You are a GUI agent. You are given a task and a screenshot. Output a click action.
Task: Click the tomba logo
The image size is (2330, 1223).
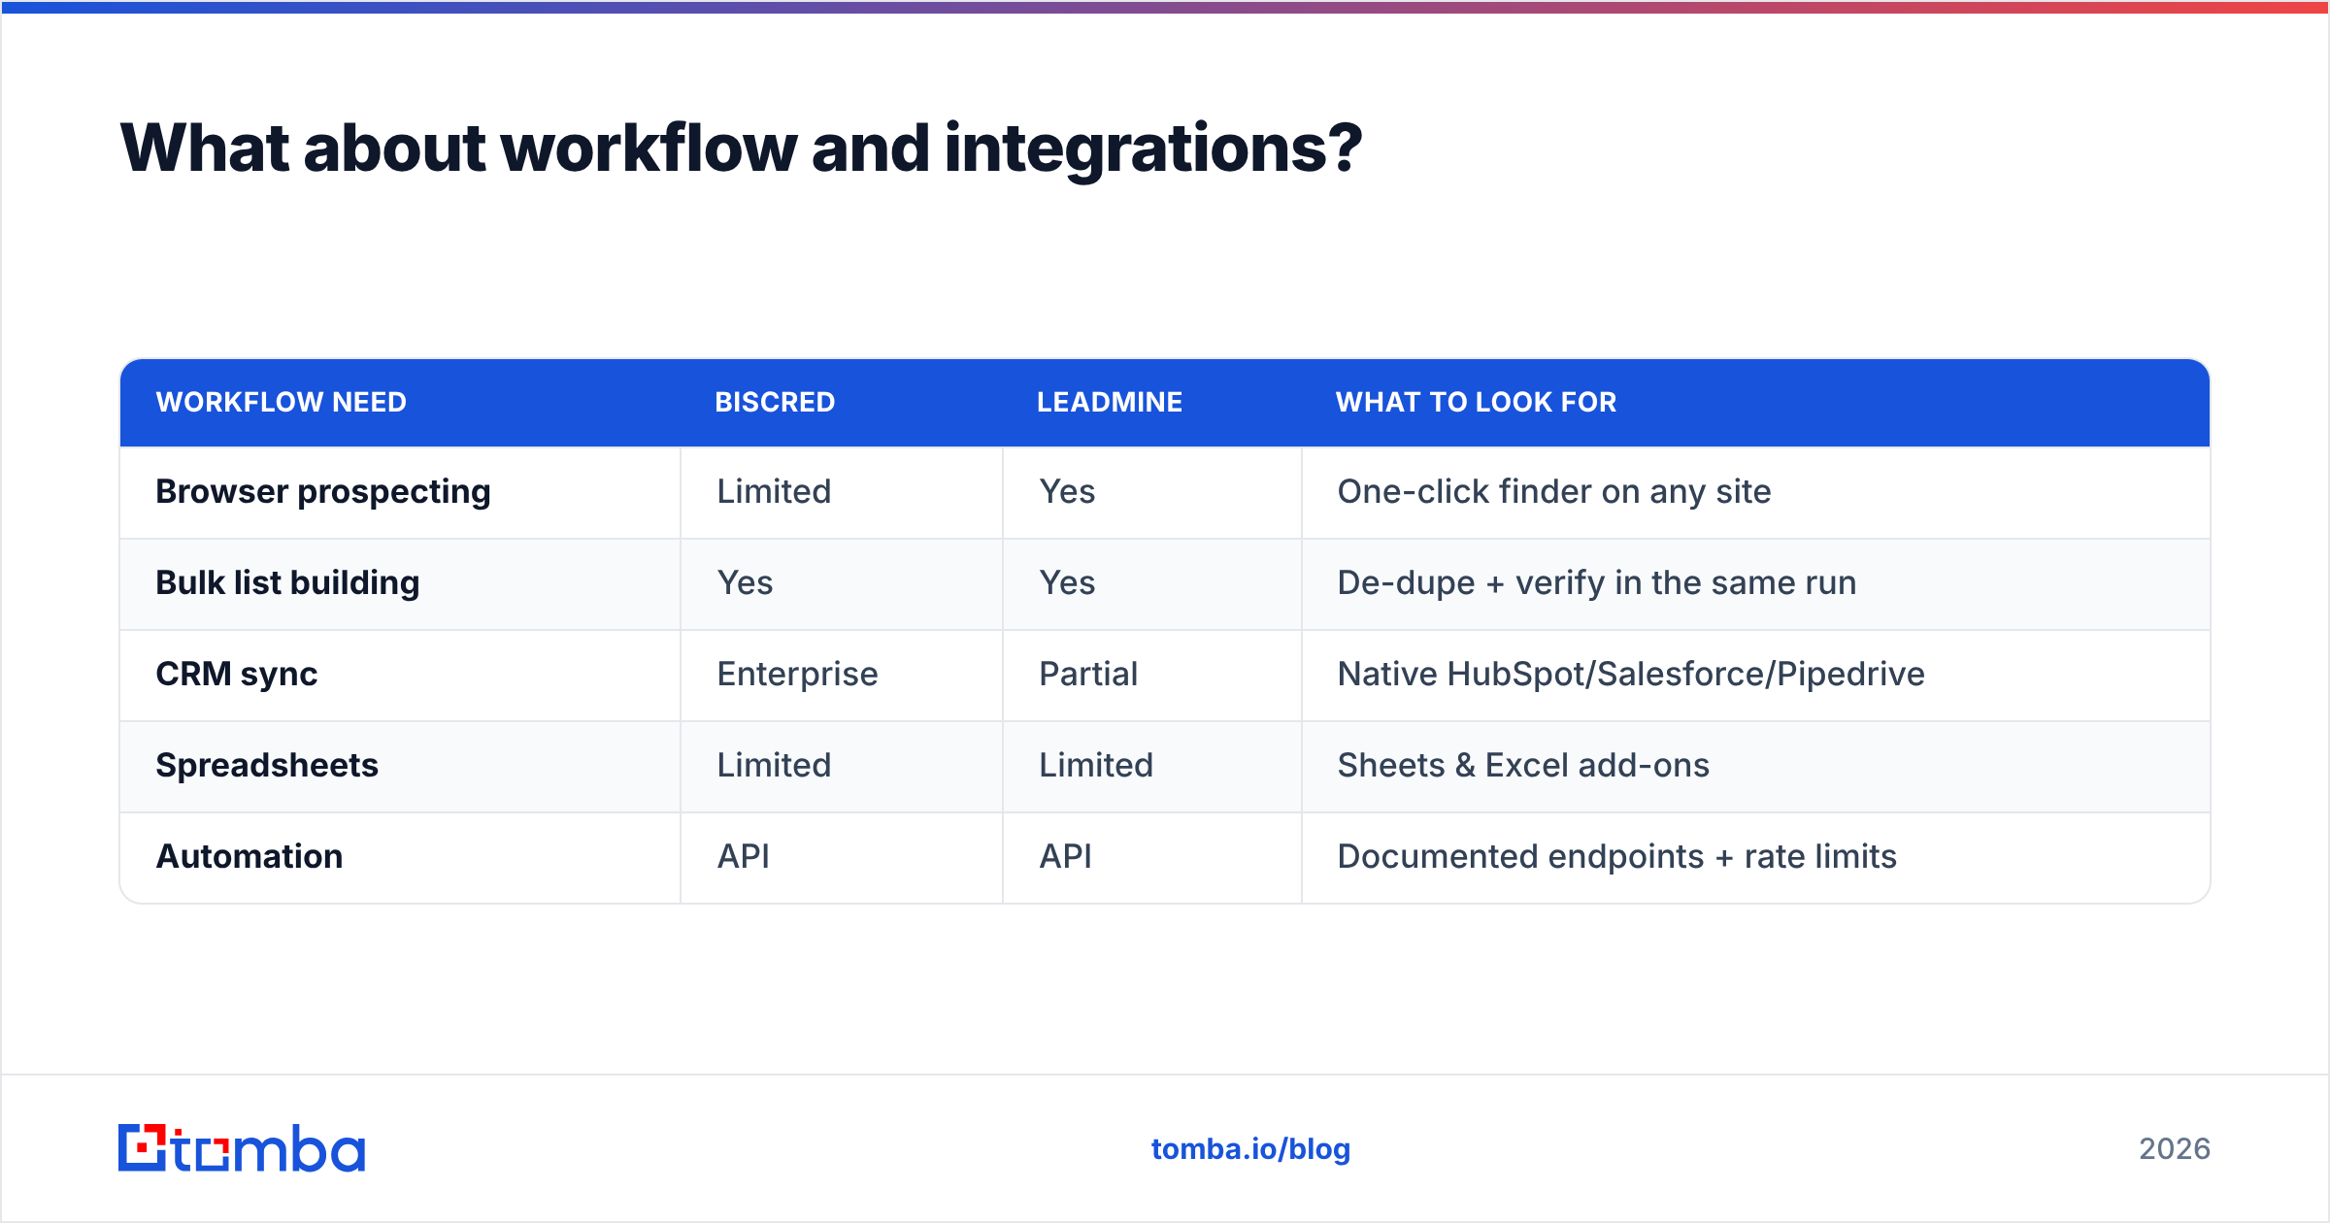(x=242, y=1148)
